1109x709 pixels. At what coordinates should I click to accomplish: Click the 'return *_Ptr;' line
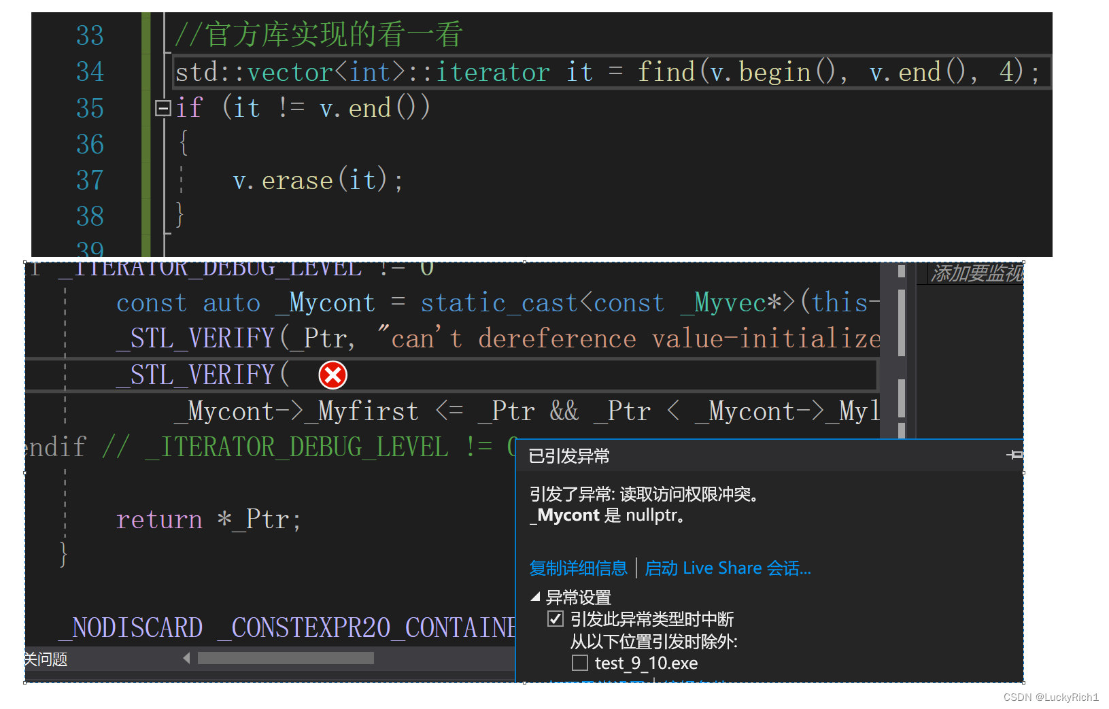(x=208, y=520)
